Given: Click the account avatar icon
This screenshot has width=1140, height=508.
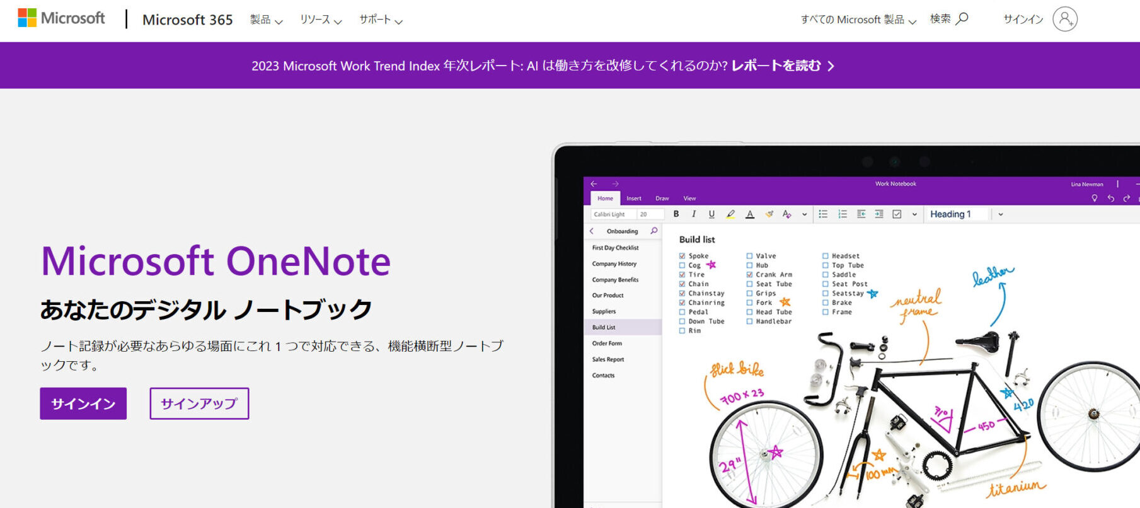Looking at the screenshot, I should coord(1065,19).
